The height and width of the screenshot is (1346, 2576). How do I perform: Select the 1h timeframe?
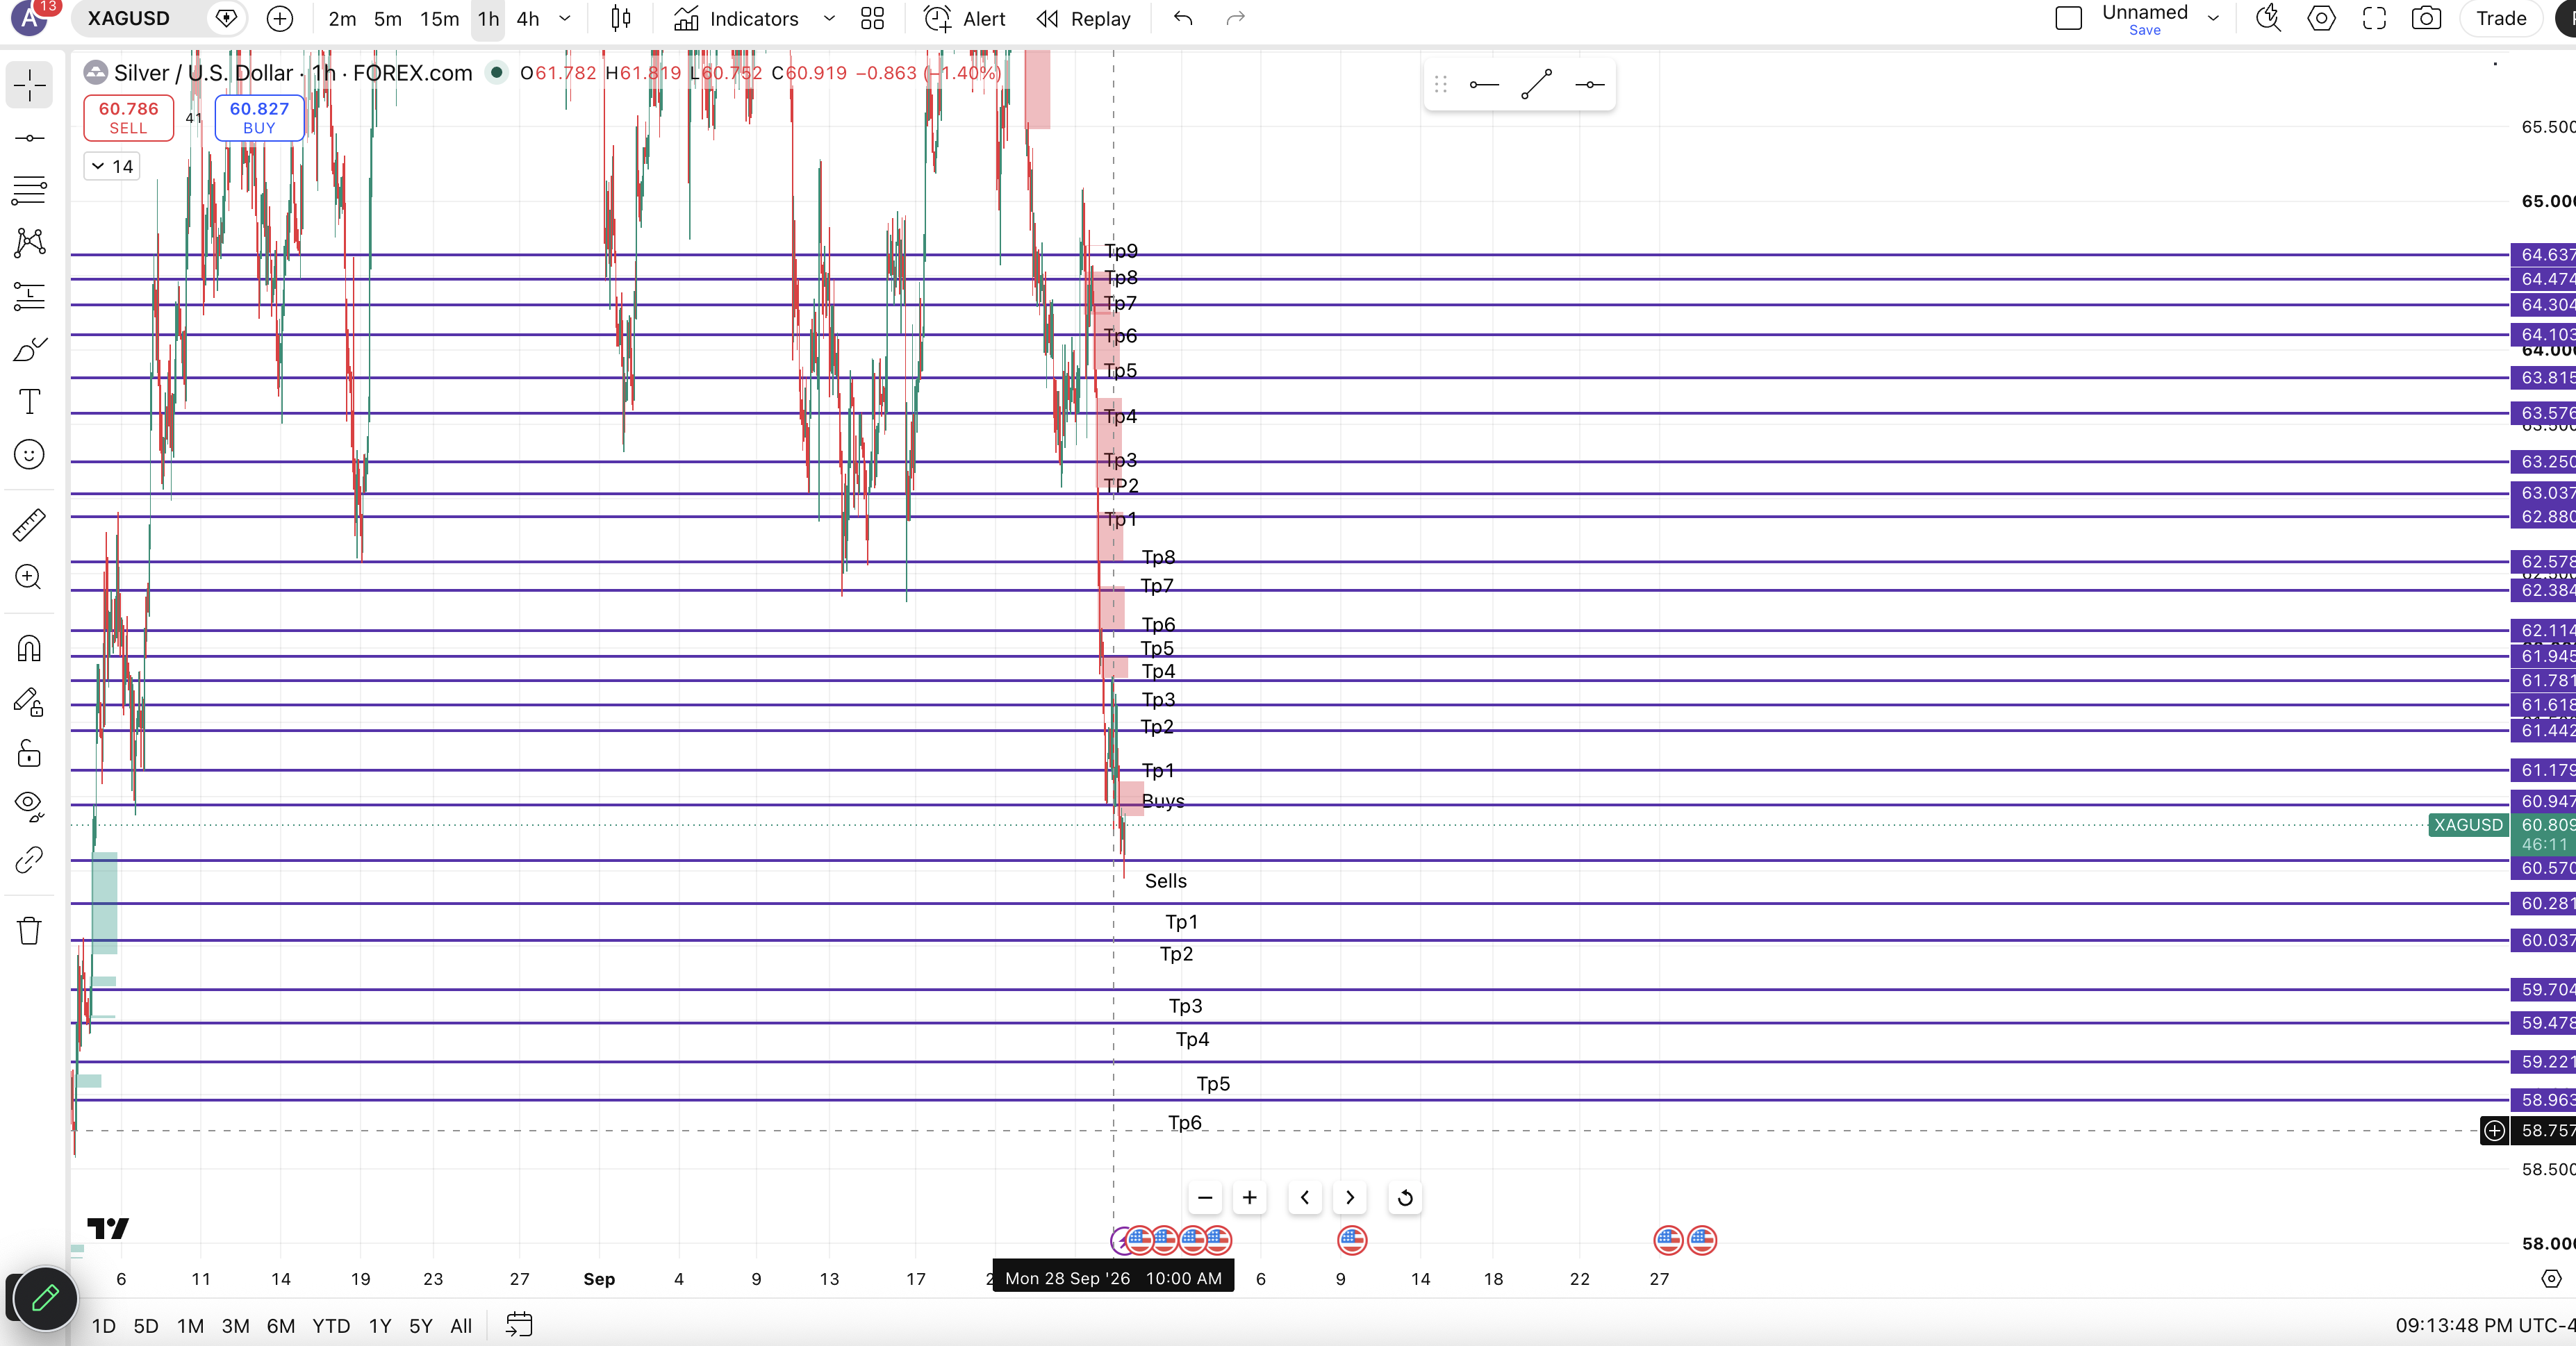coord(488,18)
